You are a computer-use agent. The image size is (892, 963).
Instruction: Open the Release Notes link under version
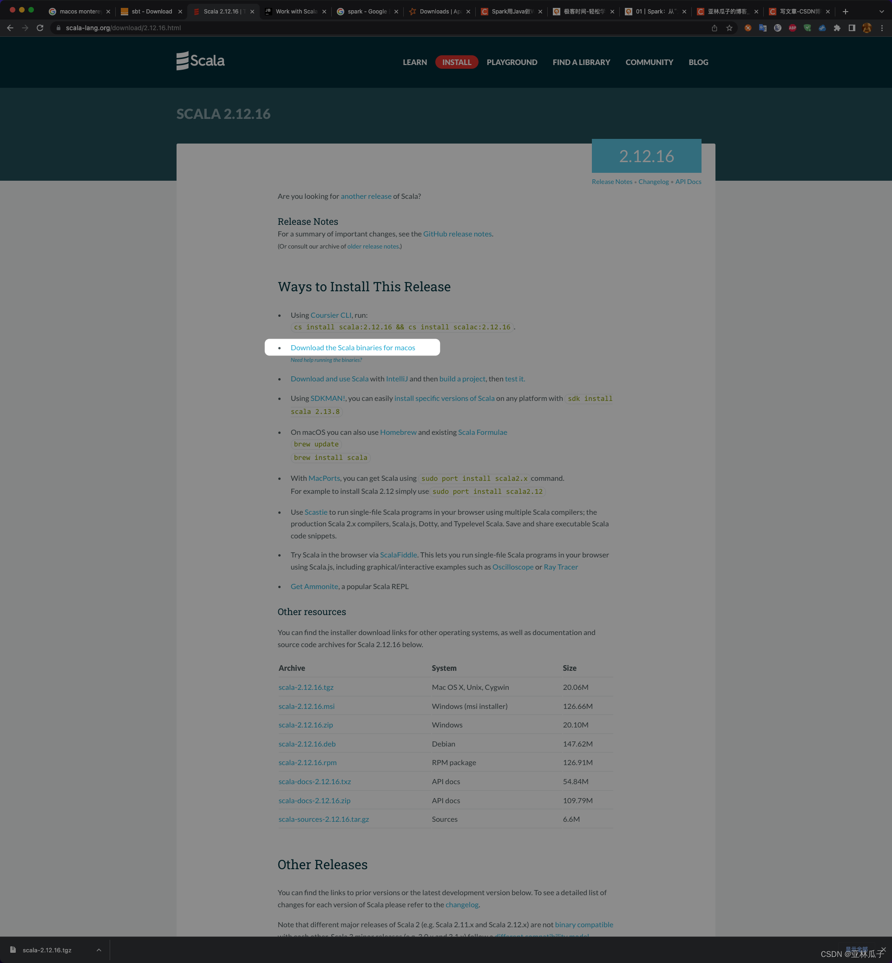(611, 182)
